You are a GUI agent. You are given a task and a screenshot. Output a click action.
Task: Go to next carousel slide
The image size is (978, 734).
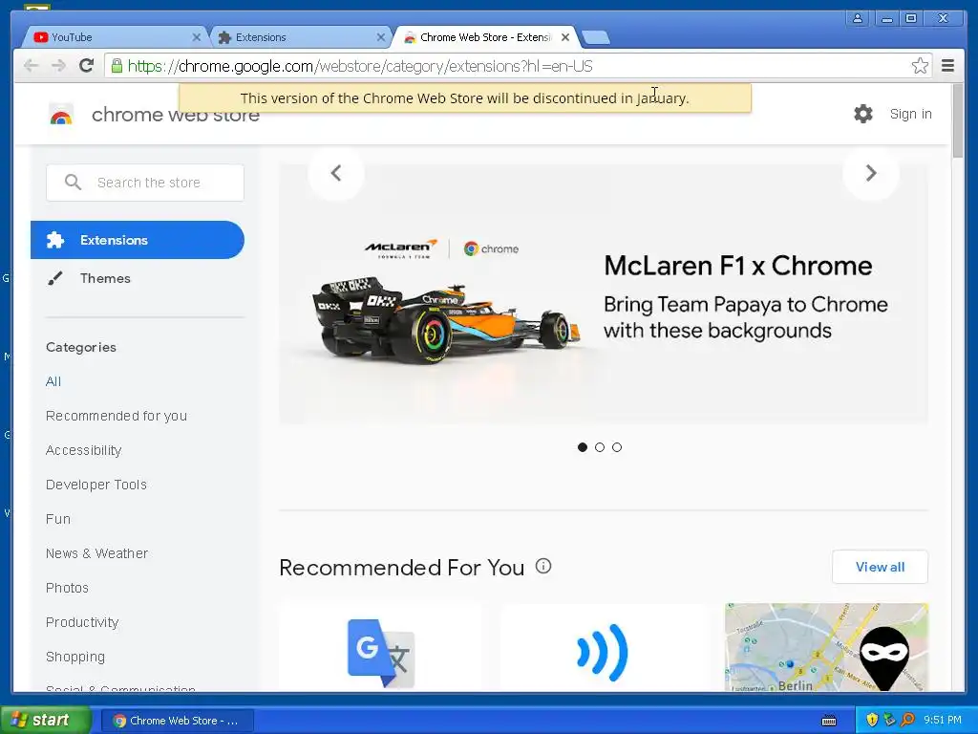(871, 173)
